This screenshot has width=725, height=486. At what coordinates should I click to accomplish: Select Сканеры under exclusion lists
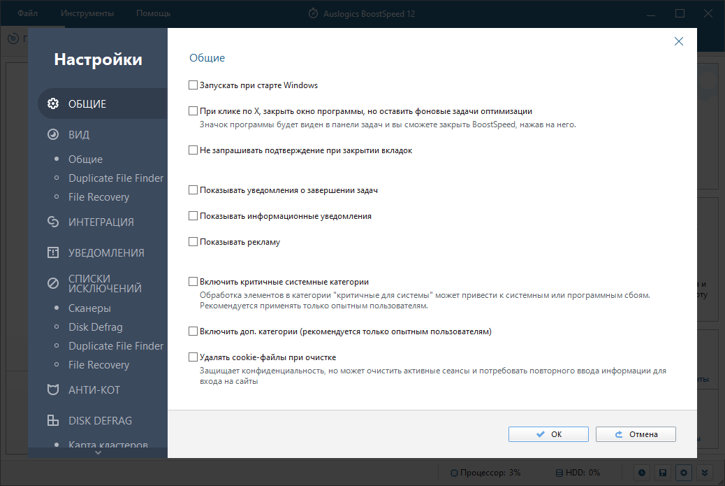point(89,308)
